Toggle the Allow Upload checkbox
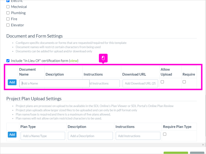This screenshot has height=154, width=206. 162,82
